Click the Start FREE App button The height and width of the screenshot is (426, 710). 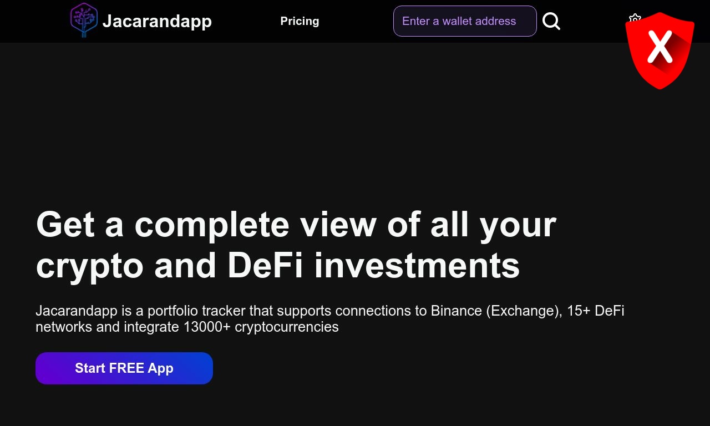tap(124, 368)
